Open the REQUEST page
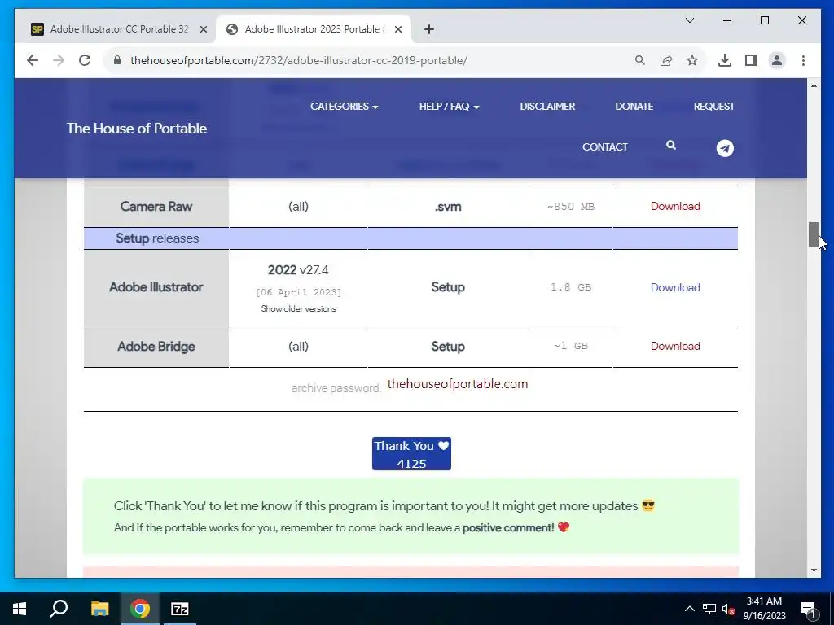Viewport: 834px width, 625px height. pyautogui.click(x=713, y=107)
